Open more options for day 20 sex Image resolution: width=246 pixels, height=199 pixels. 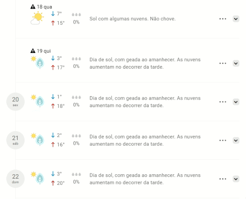[222, 102]
